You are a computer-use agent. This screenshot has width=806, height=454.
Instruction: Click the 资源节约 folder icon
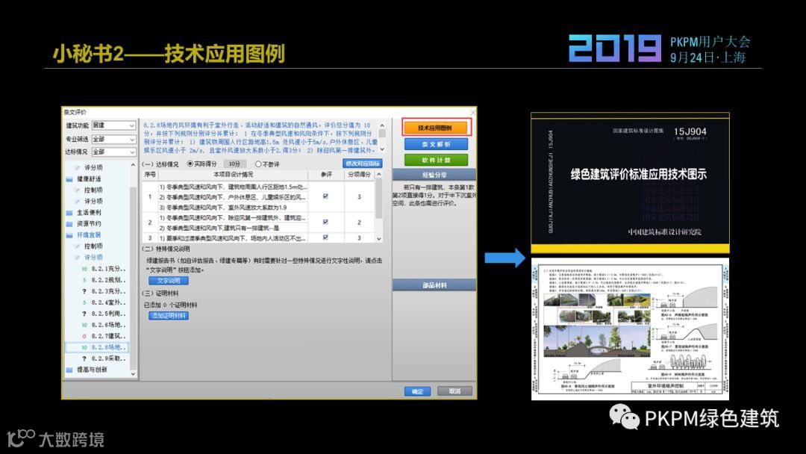coord(69,224)
